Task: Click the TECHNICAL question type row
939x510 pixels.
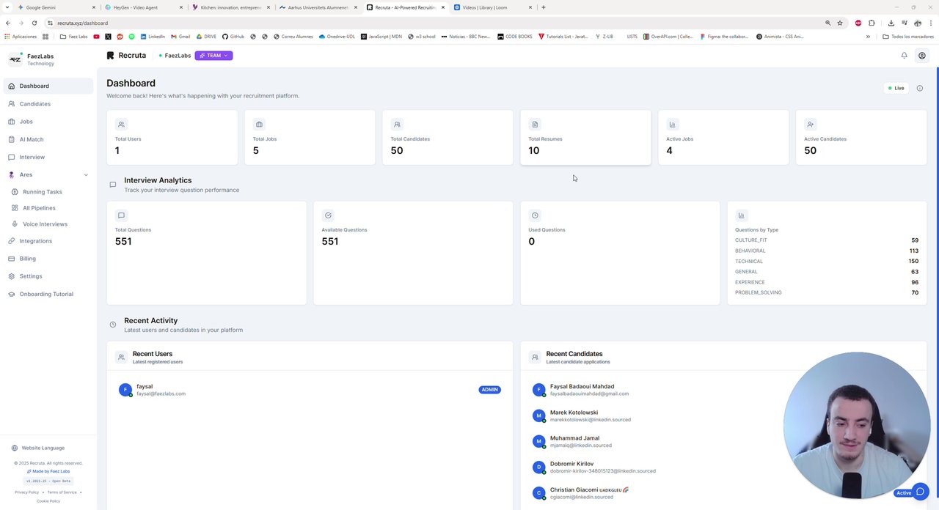Action: click(827, 261)
